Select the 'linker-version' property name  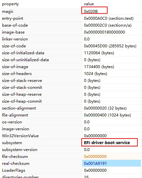pyautogui.click(x=15, y=39)
